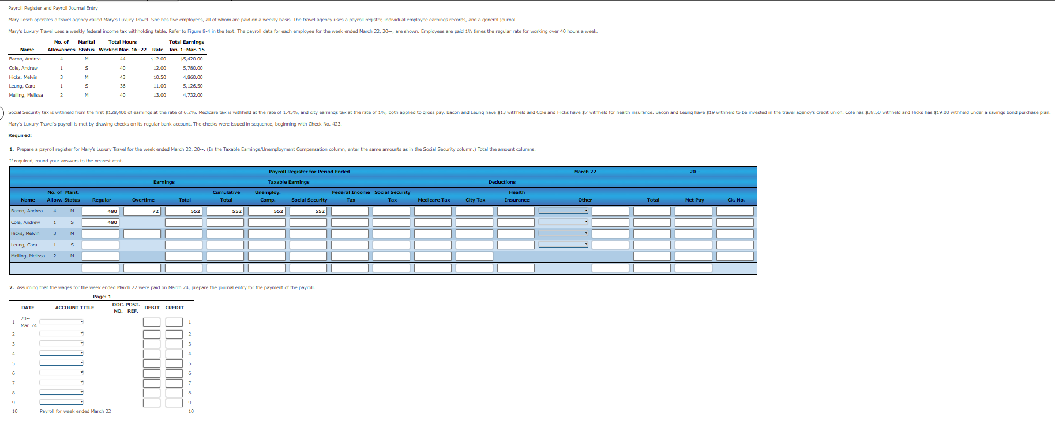This screenshot has width=1055, height=444.
Task: Click Leung's Cumulative Total field
Action: pyautogui.click(x=225, y=245)
